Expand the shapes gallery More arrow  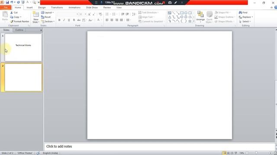point(194,21)
